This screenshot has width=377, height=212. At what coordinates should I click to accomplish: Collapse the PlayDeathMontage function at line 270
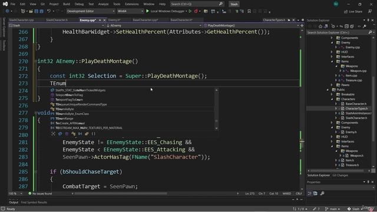[35, 61]
